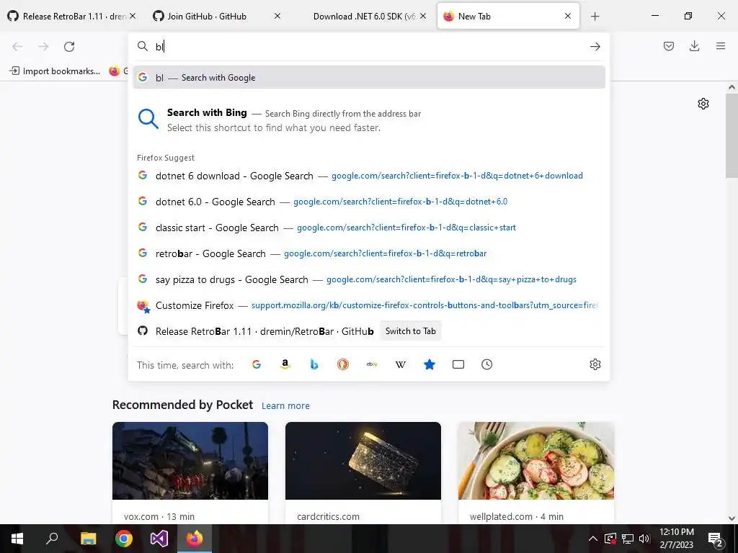Open taskbar search magnifier

pos(52,539)
